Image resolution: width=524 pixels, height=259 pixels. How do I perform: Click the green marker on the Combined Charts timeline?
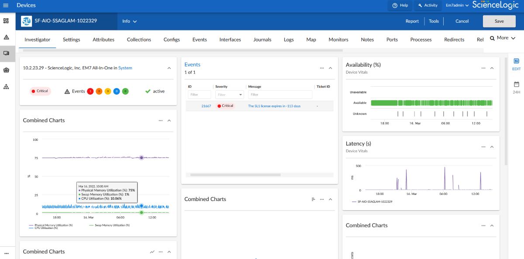pyautogui.click(x=141, y=212)
